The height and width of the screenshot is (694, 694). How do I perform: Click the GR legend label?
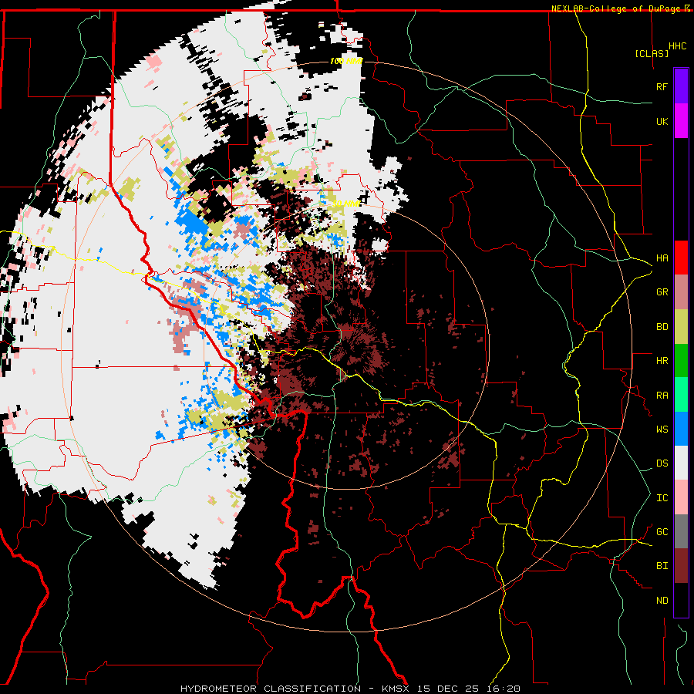(x=662, y=292)
